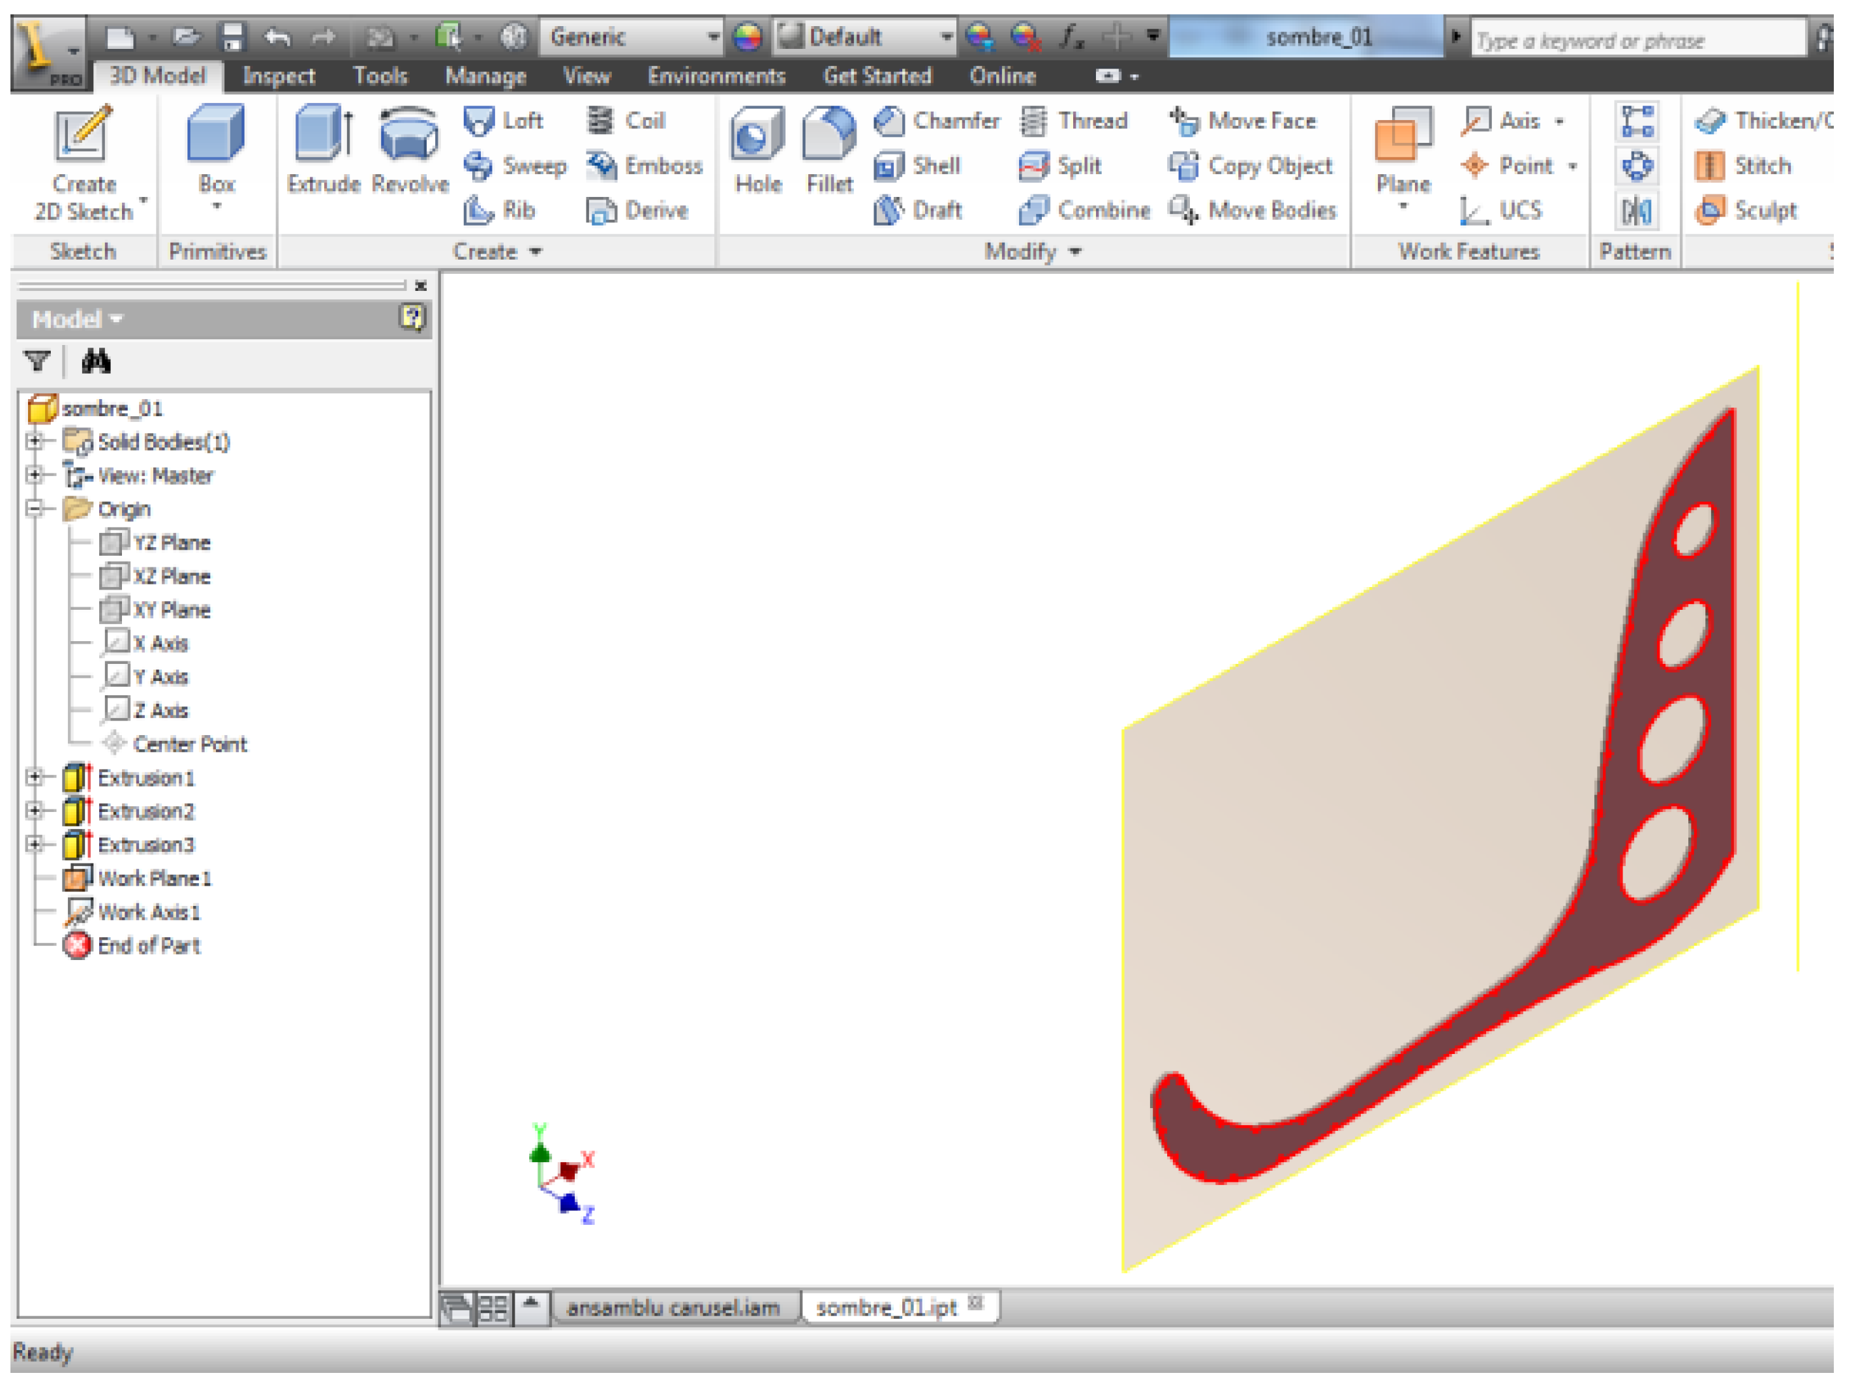This screenshot has height=1399, width=1856.
Task: Open the Inspect ribbon tab
Action: coord(279,76)
